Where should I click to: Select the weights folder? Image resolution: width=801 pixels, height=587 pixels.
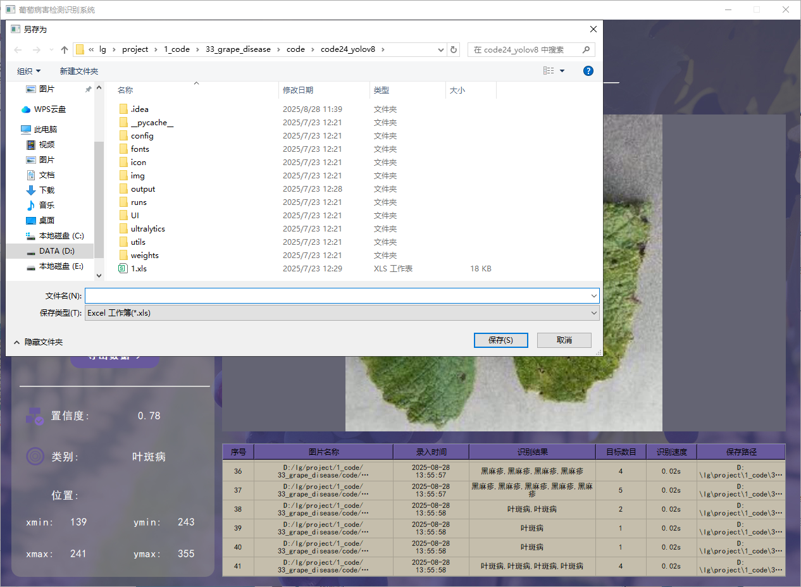[x=139, y=256]
